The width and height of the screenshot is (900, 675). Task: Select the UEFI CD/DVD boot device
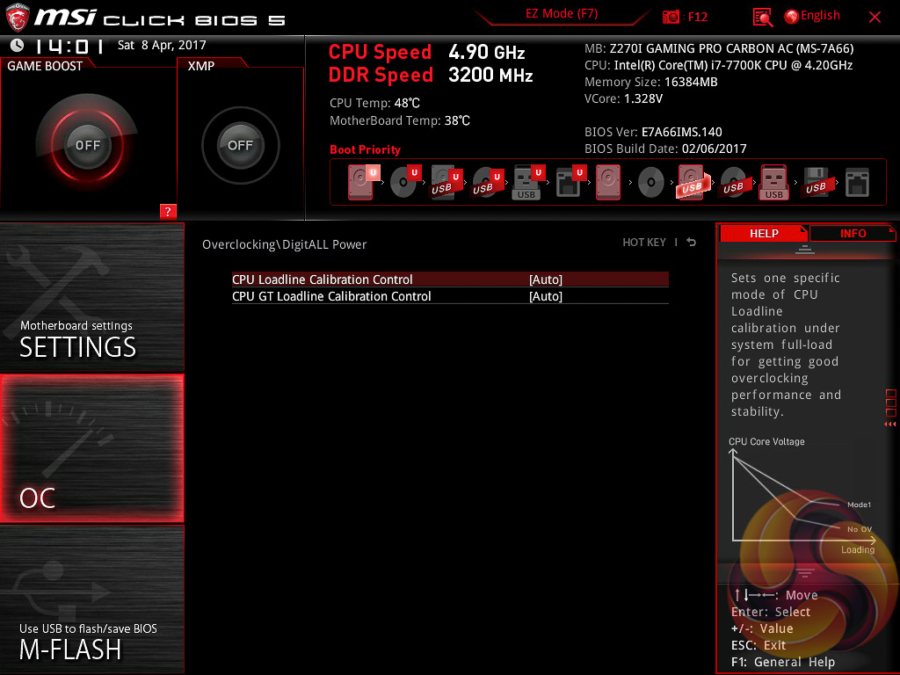click(405, 182)
